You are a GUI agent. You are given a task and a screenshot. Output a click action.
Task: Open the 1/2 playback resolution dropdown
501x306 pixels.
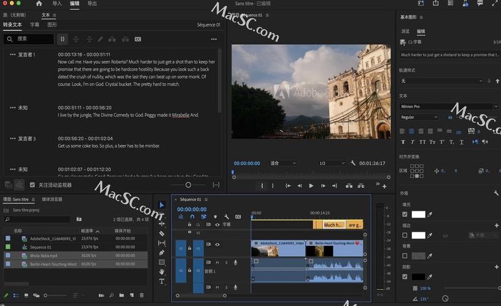pyautogui.click(x=332, y=163)
